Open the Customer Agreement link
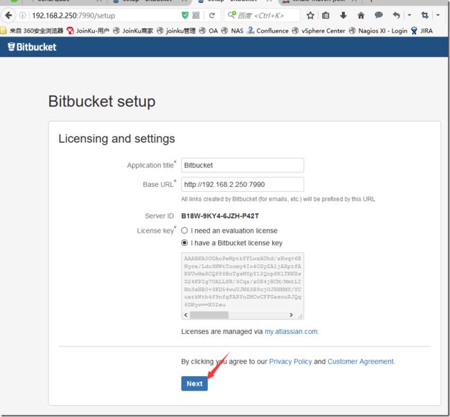The height and width of the screenshot is (417, 450). click(x=361, y=362)
